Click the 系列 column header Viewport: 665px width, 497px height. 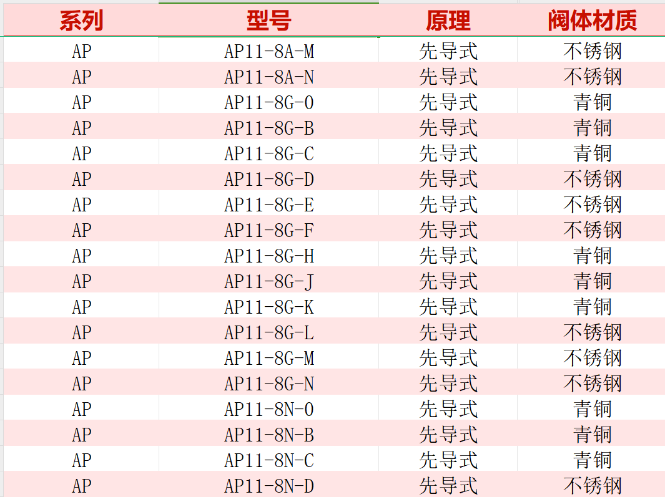pyautogui.click(x=81, y=21)
